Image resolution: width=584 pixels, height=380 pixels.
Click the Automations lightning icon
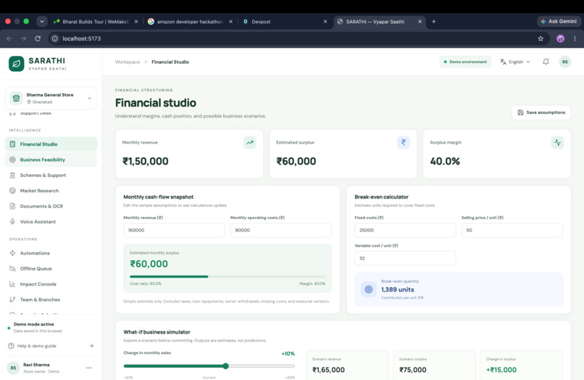(12, 253)
